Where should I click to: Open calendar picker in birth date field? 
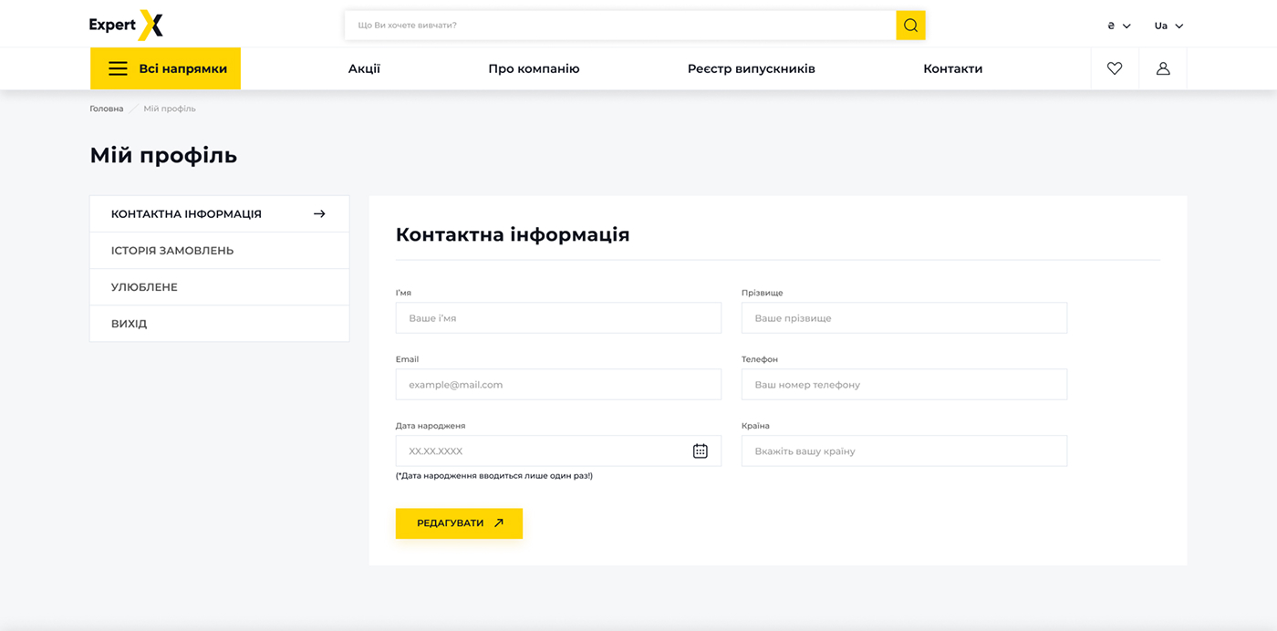click(x=700, y=450)
